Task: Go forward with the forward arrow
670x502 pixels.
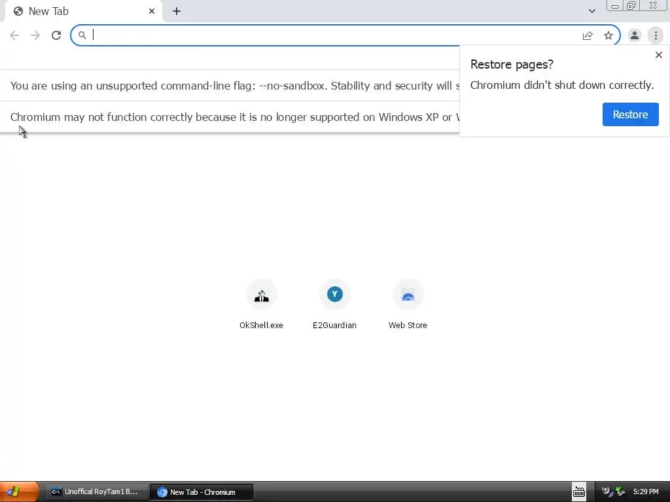Action: 35,35
